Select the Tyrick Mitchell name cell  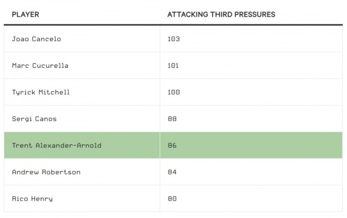pyautogui.click(x=82, y=92)
